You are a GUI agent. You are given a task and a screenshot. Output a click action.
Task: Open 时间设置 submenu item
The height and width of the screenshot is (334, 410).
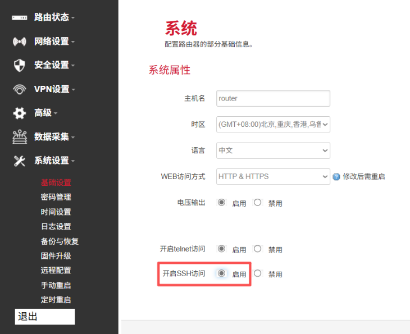pyautogui.click(x=56, y=212)
